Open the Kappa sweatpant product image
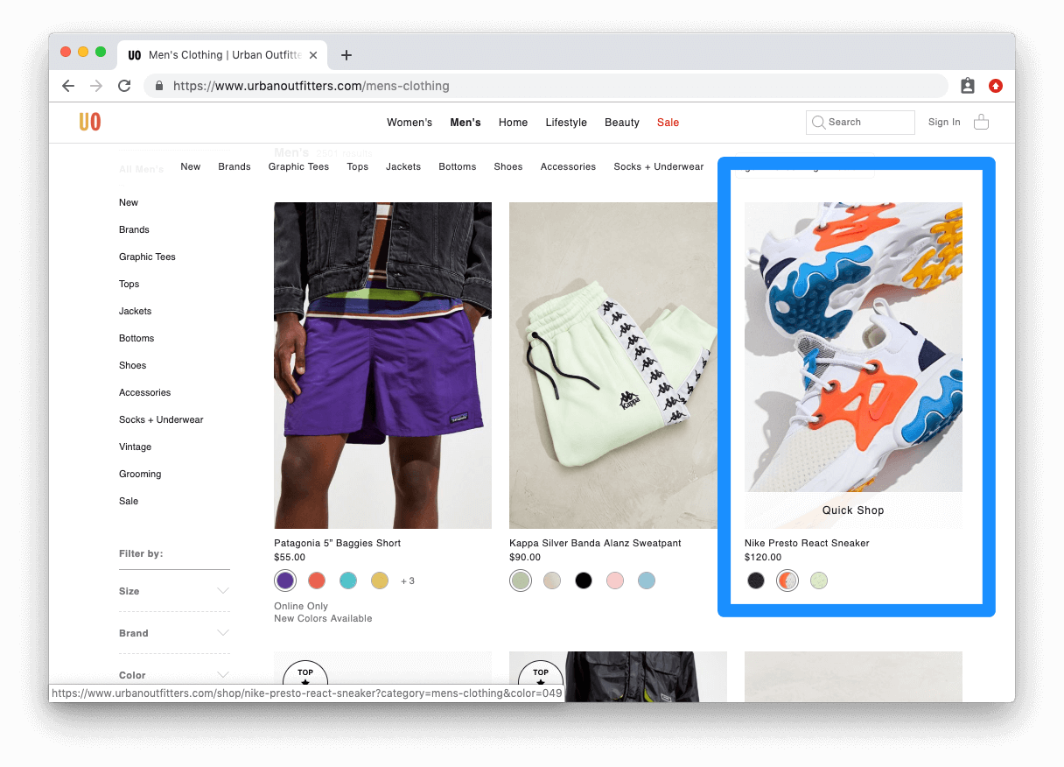 618,365
